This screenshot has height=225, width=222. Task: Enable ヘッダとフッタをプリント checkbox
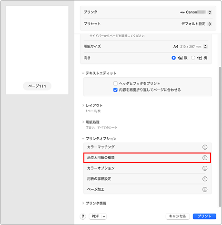(x=115, y=83)
